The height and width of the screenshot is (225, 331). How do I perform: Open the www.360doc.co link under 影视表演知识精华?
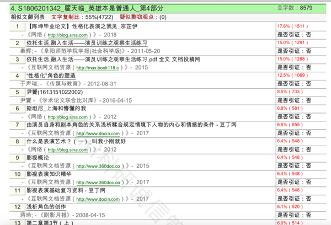pos(98,183)
